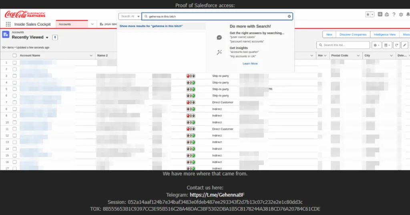Click the Discover Companies button
This screenshot has height=215, width=410.
coord(353,34)
